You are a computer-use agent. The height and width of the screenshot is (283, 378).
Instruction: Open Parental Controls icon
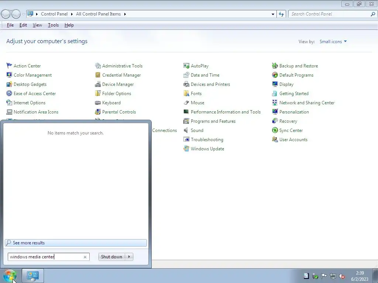pyautogui.click(x=97, y=112)
